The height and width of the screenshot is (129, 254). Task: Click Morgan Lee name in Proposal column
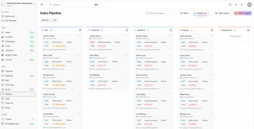pos(185,114)
